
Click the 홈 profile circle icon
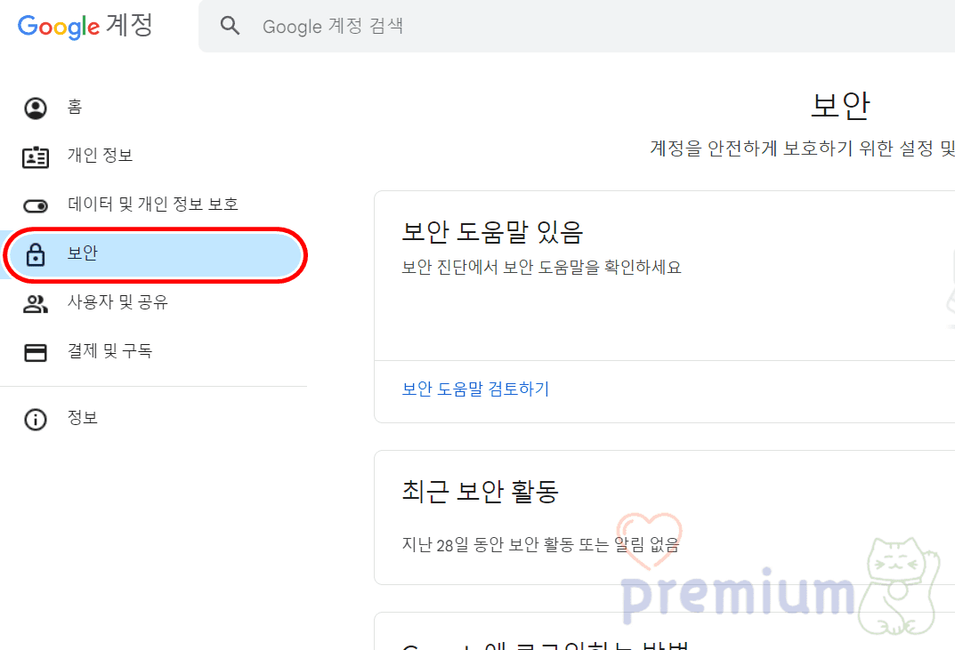[x=36, y=108]
